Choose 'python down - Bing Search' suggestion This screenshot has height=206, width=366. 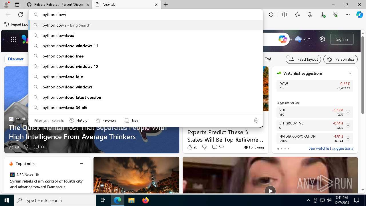click(x=146, y=25)
